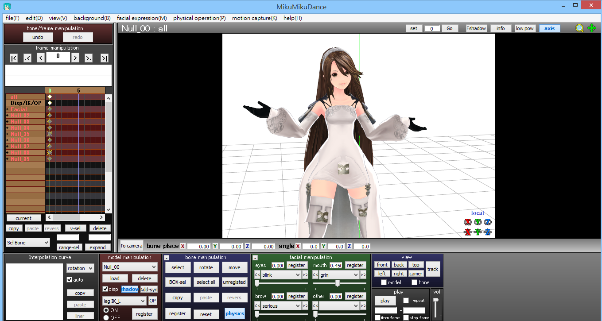602x321 pixels.
Task: Select the IK ON radio button
Action: pos(106,310)
